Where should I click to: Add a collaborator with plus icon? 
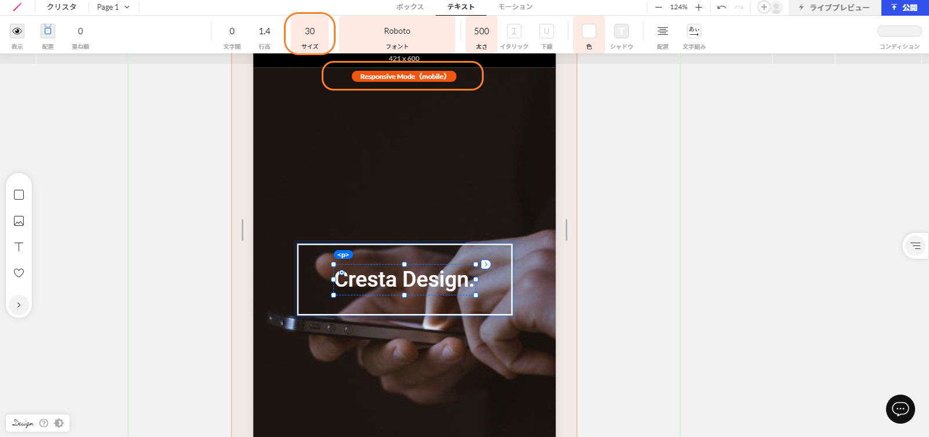[x=764, y=7]
